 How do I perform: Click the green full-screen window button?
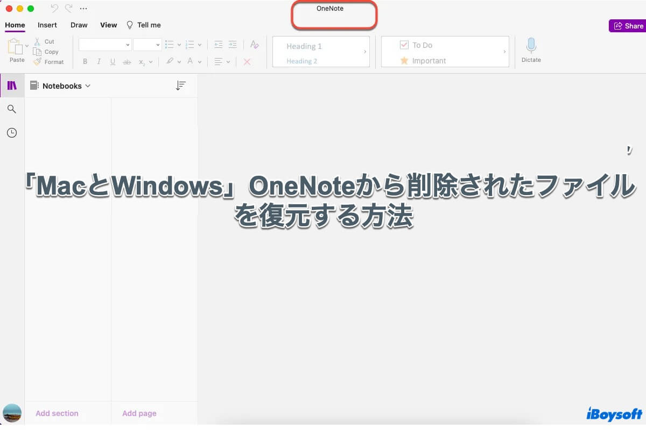[31, 9]
